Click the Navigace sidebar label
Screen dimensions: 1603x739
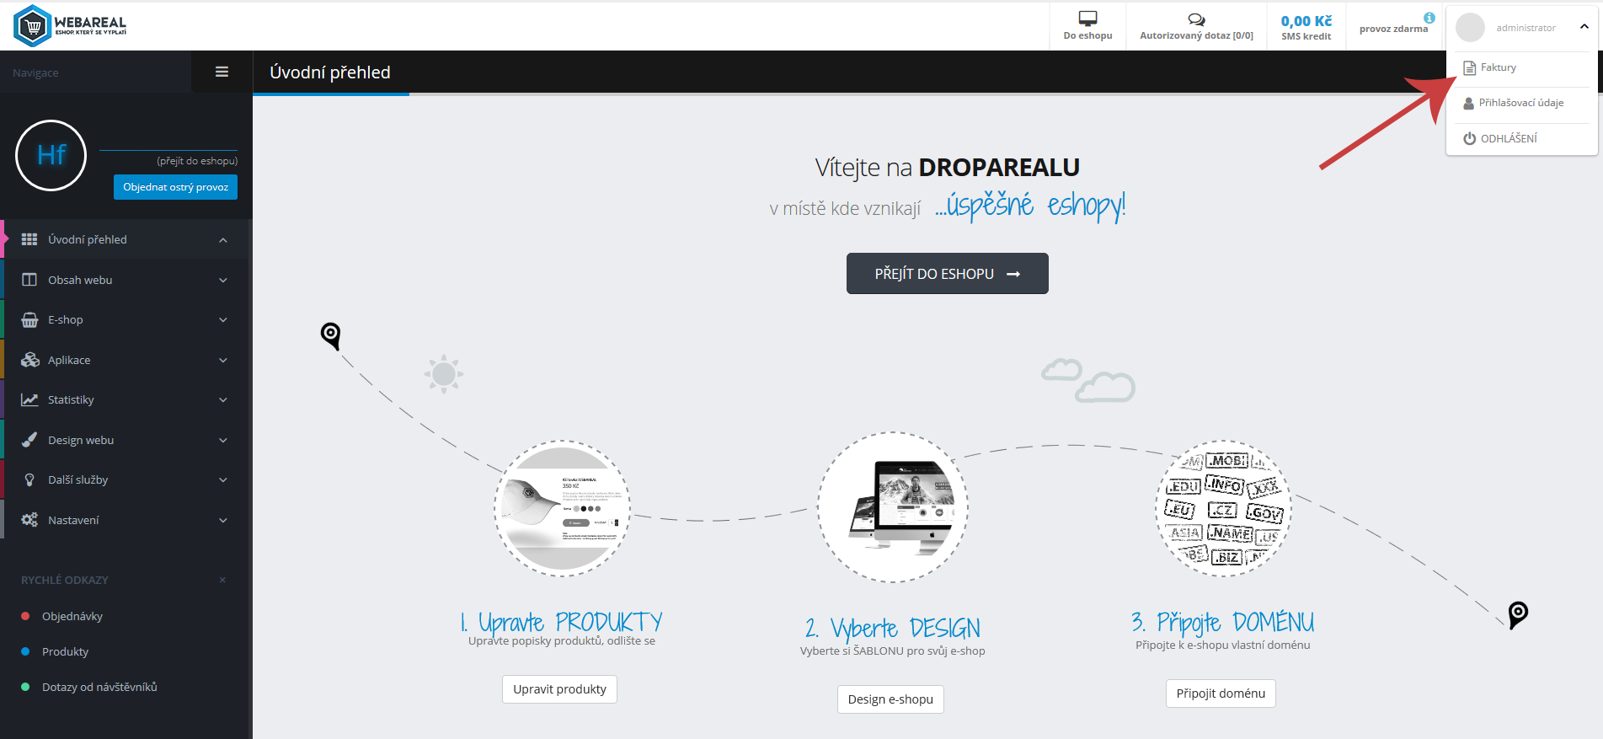coord(35,73)
